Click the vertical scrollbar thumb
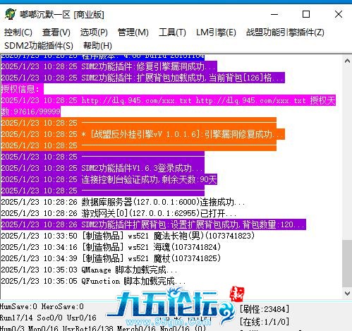 (x=347, y=263)
